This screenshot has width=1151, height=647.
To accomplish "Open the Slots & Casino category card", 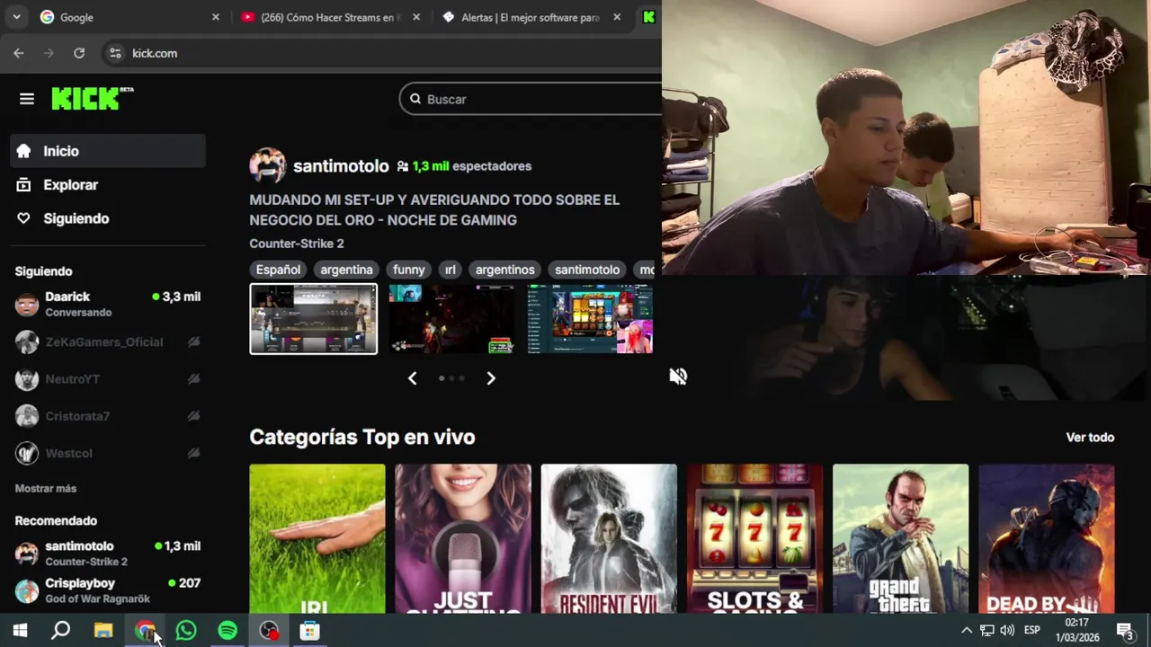I will point(754,538).
